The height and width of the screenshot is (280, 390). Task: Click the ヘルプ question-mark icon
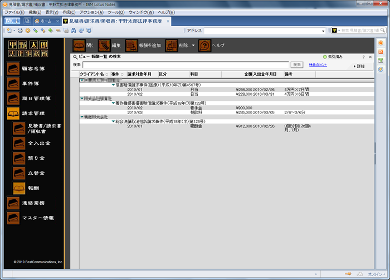tap(204, 46)
